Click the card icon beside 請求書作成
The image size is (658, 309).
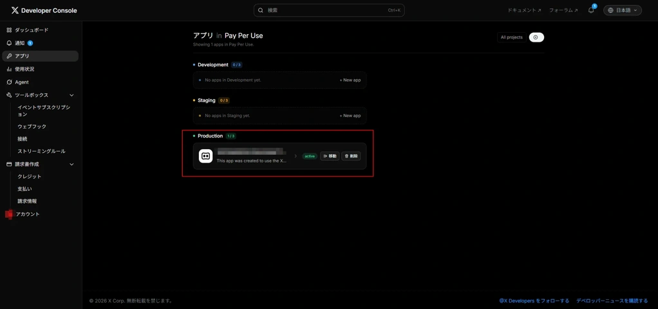(x=9, y=164)
